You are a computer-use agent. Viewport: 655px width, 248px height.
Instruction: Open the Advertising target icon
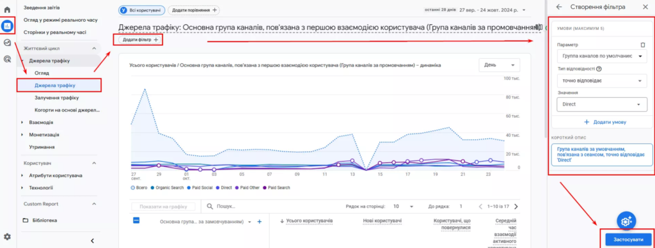[x=7, y=59]
